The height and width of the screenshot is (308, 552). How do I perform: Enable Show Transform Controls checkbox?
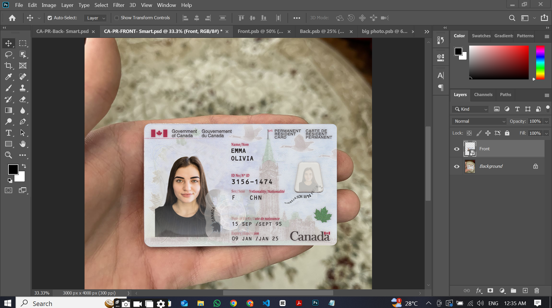point(117,18)
